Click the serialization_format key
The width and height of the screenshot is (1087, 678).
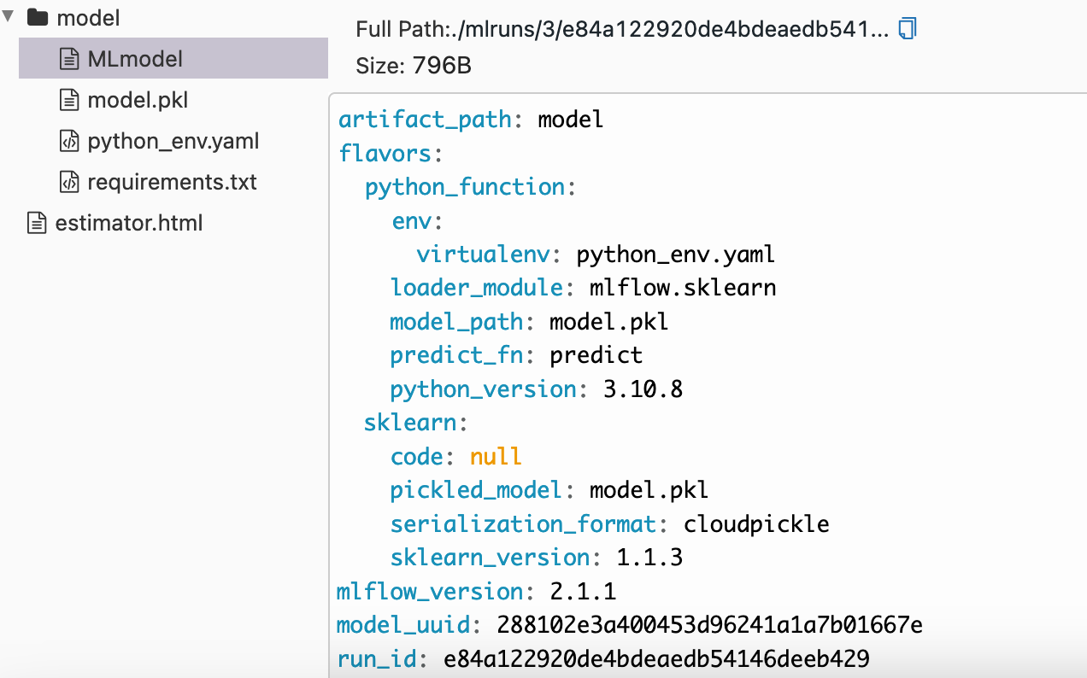tap(524, 523)
